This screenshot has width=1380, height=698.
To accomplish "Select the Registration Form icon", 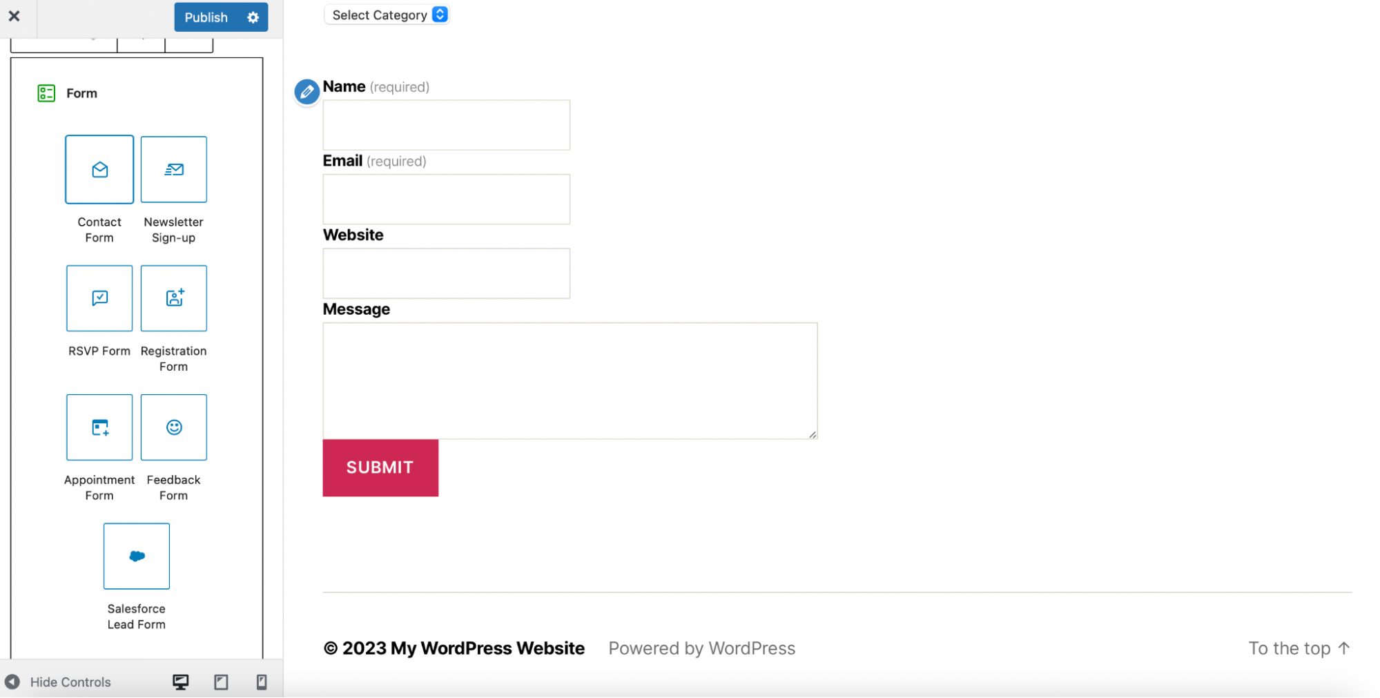I will [174, 298].
